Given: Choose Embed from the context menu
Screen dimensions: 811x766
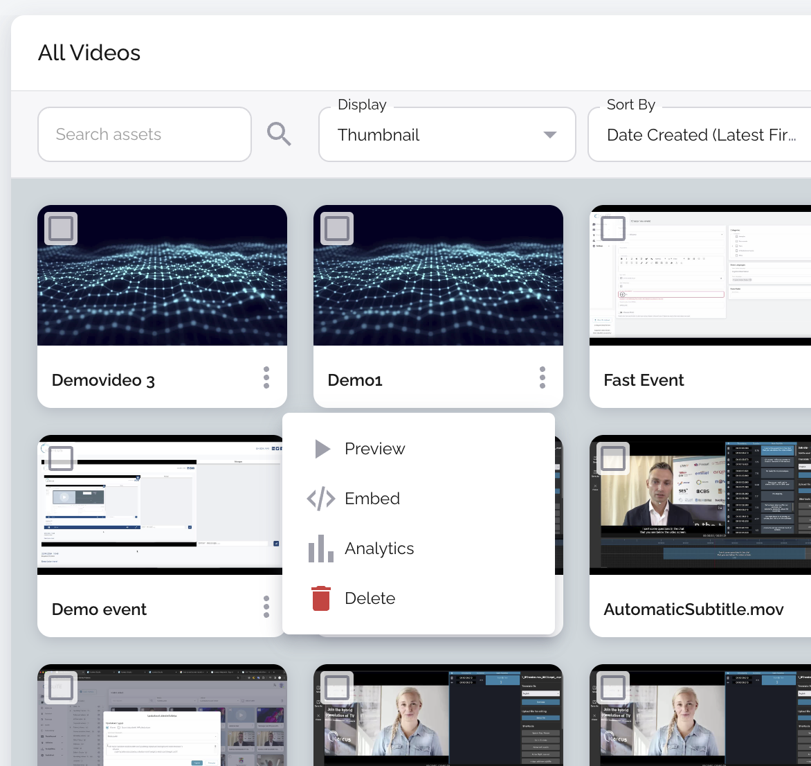Looking at the screenshot, I should point(372,499).
